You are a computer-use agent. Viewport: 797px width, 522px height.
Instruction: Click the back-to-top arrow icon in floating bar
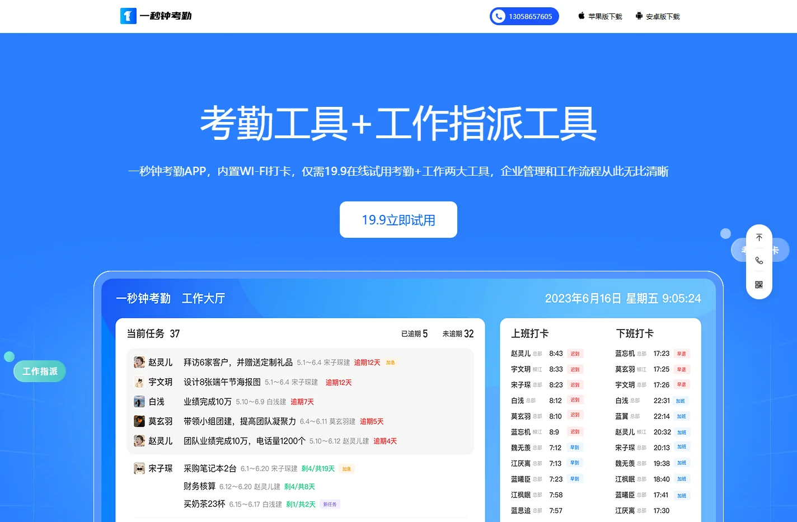(759, 238)
